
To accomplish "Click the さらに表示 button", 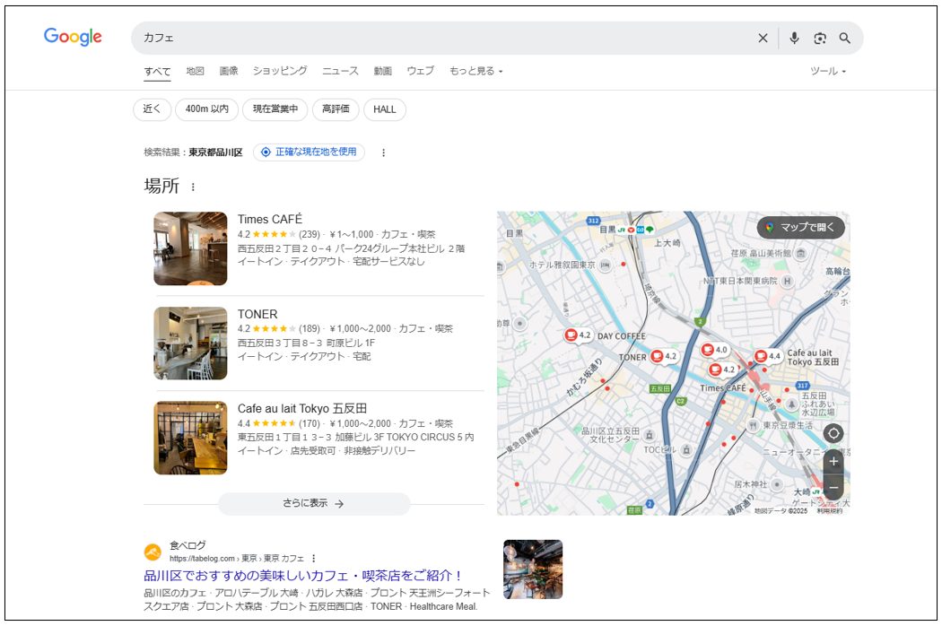I will [x=314, y=503].
